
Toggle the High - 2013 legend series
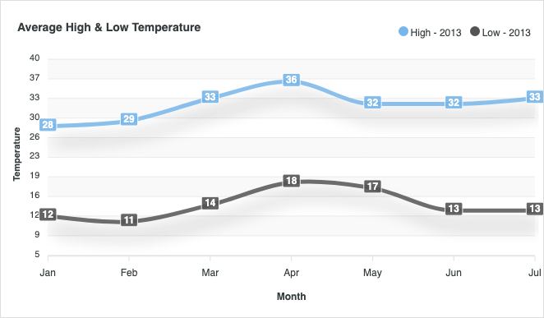[430, 32]
